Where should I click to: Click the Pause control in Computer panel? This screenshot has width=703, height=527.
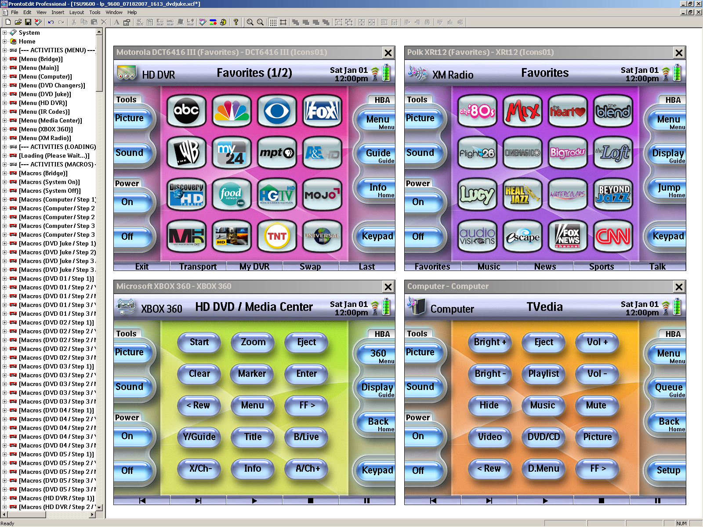coord(658,501)
